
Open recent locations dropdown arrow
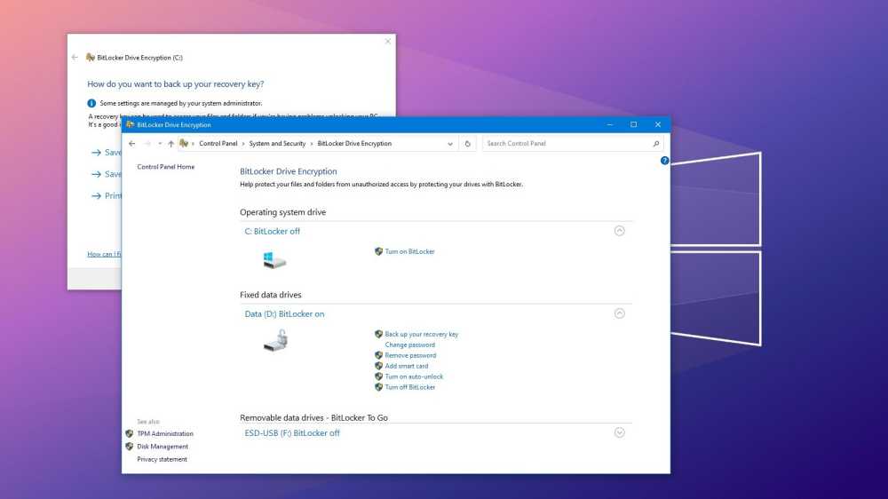[159, 144]
